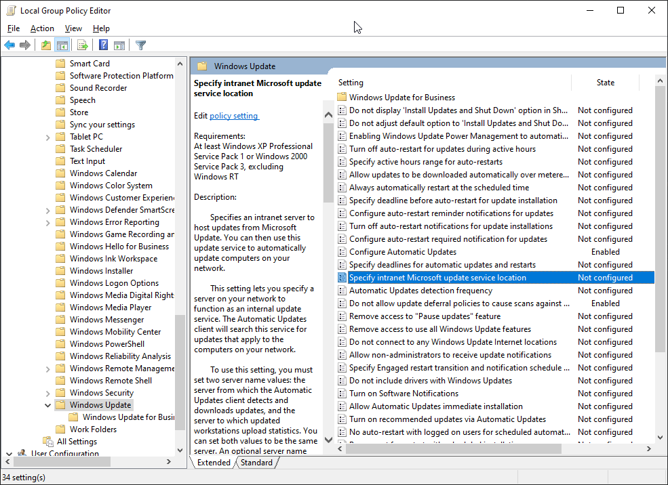The height and width of the screenshot is (485, 668).
Task: Click the tree pane horizontal scroll left arrow
Action: point(7,461)
